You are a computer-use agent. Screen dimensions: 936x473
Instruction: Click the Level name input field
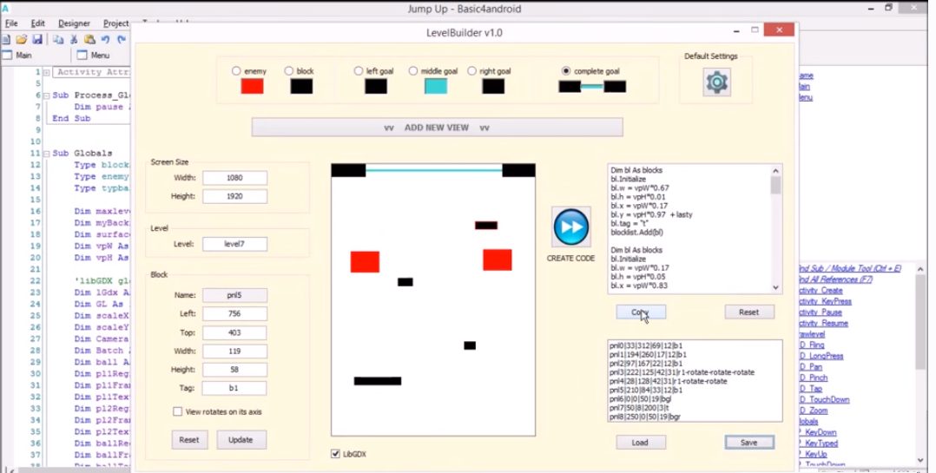click(x=234, y=245)
